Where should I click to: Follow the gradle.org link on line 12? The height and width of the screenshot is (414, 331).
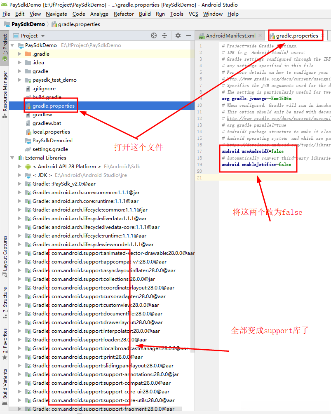[279, 118]
